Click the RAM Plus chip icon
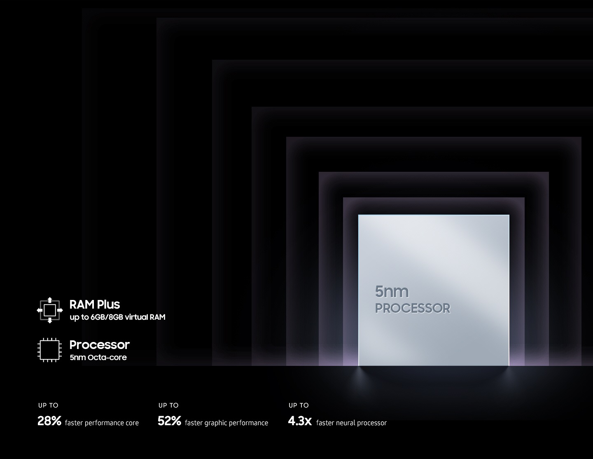Viewport: 593px width, 459px height. pyautogui.click(x=49, y=310)
